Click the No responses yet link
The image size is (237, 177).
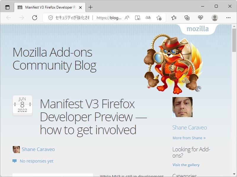tap(36, 161)
